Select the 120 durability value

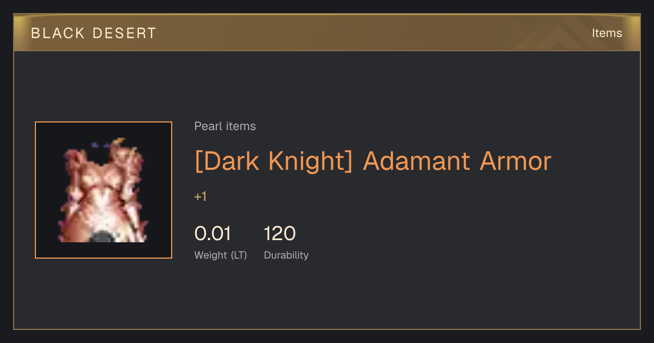pyautogui.click(x=280, y=234)
